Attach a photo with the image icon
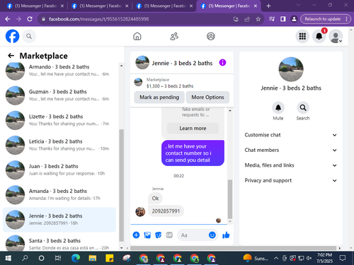The image size is (354, 265). click(147, 235)
